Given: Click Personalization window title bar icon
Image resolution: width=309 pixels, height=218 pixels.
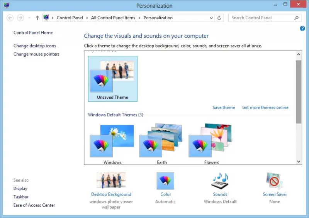Looking at the screenshot, I should point(7,5).
